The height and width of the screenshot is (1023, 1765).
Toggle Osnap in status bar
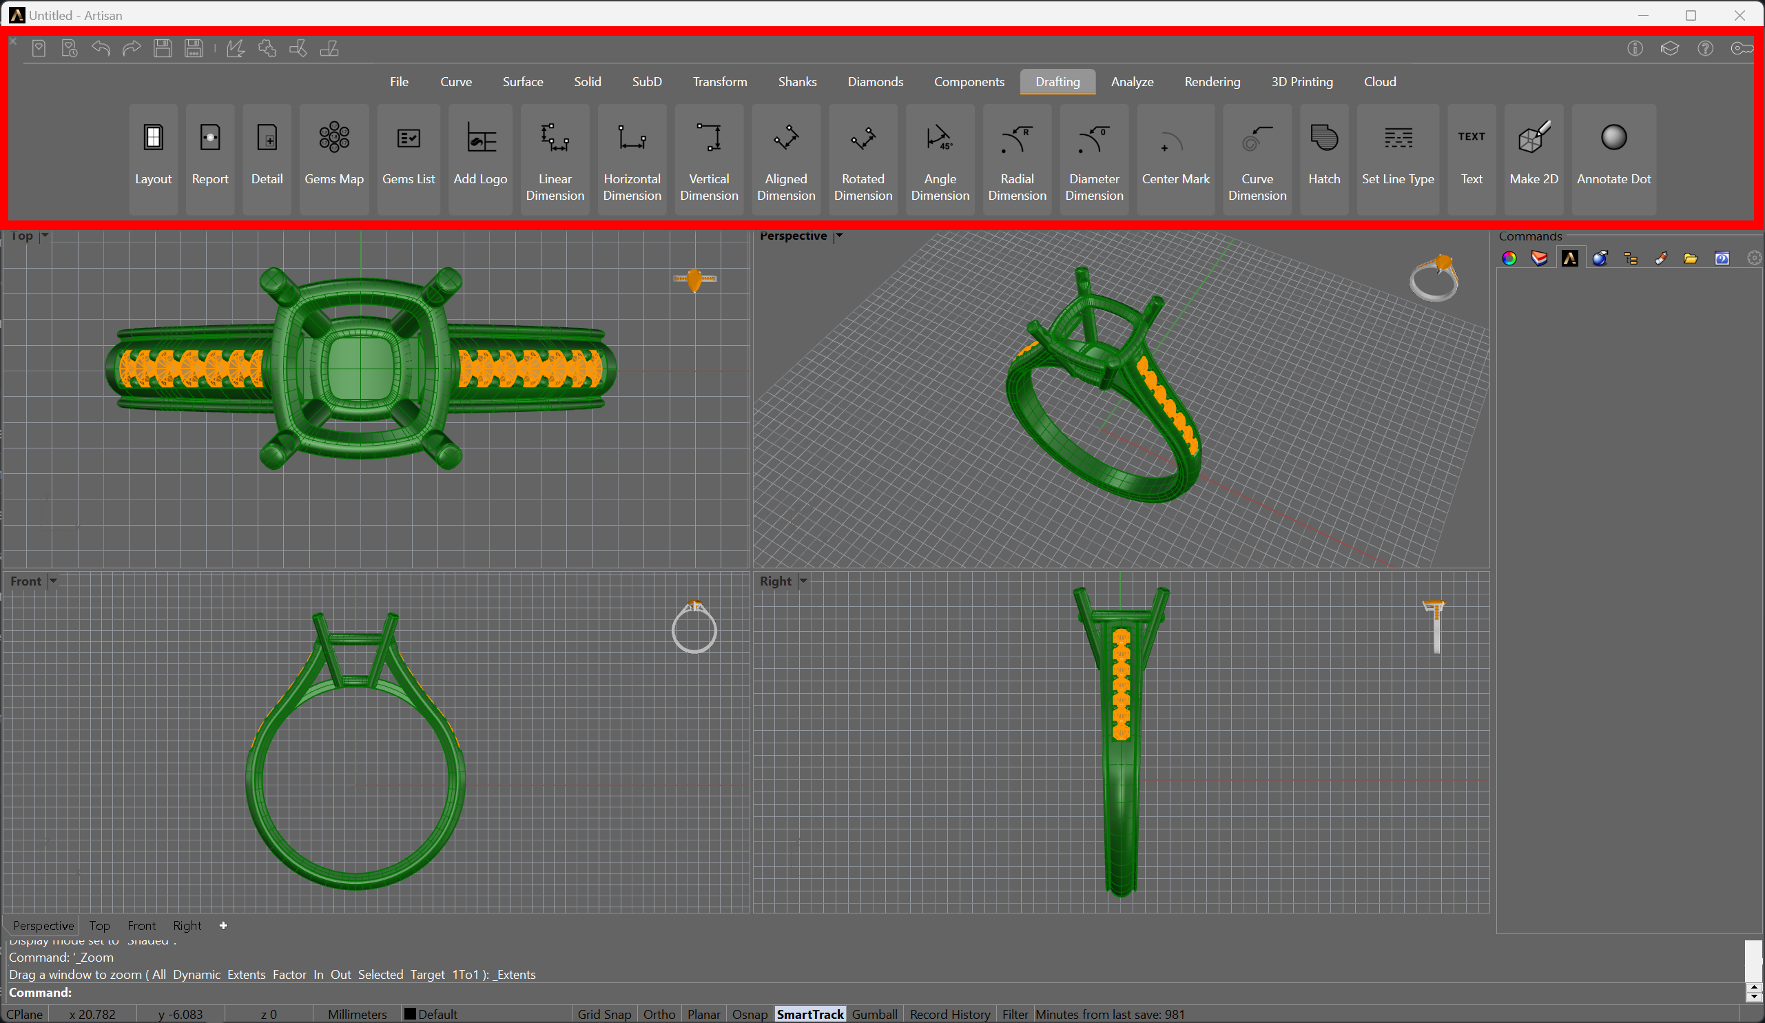click(750, 1014)
